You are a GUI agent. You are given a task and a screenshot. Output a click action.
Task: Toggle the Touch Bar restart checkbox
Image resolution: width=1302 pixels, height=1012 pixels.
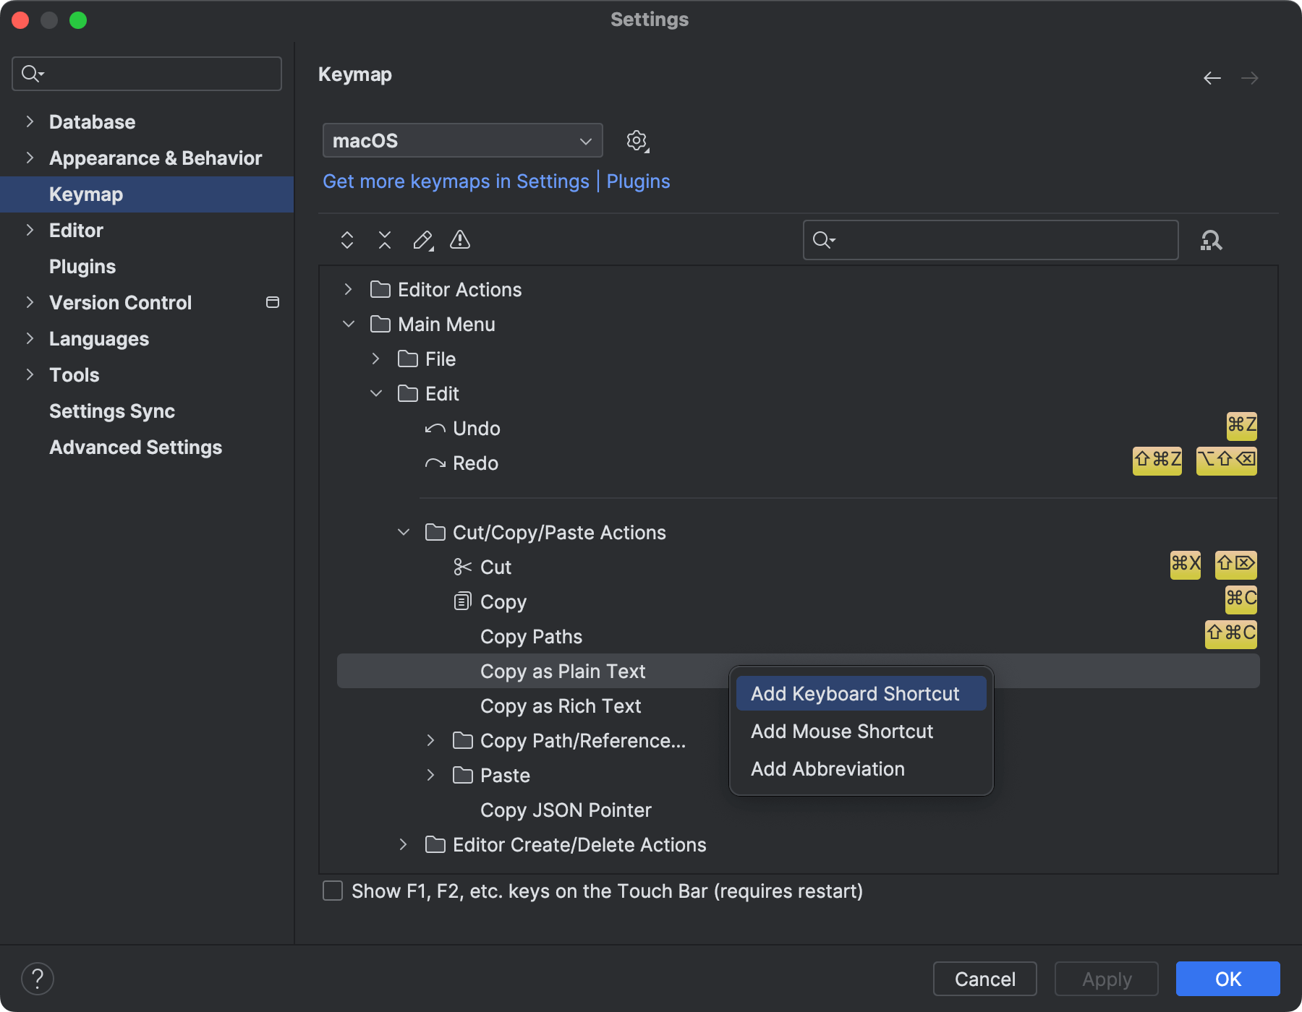click(332, 891)
